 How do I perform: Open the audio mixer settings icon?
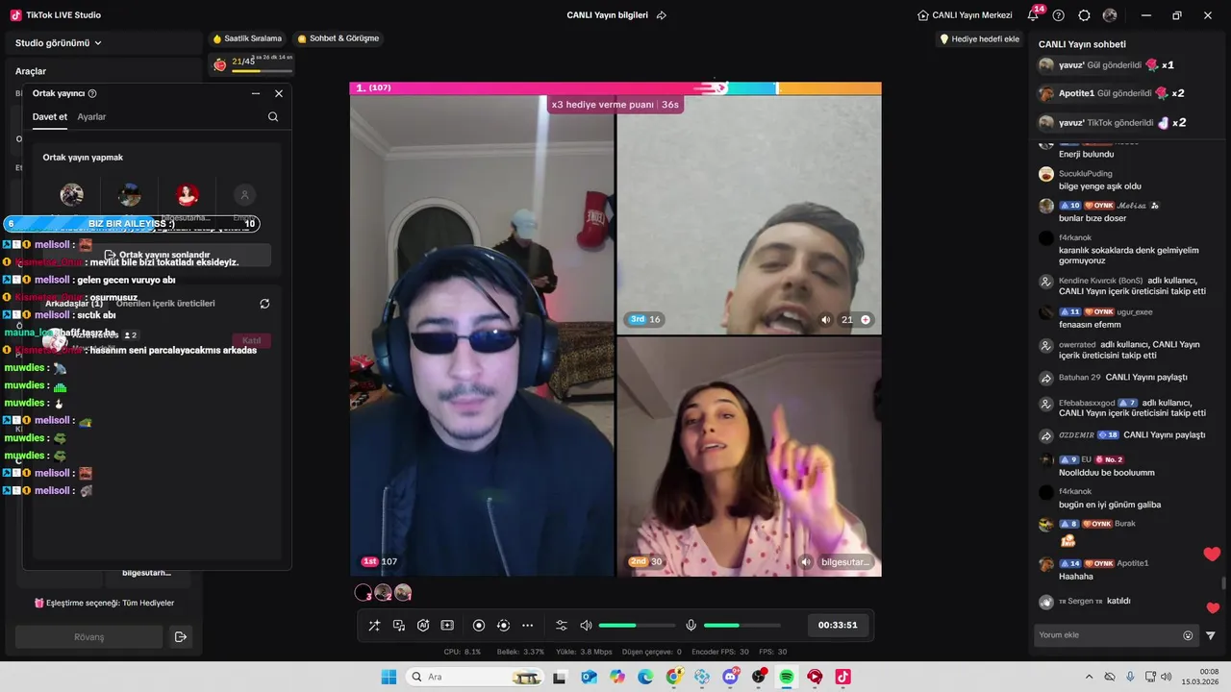562,625
